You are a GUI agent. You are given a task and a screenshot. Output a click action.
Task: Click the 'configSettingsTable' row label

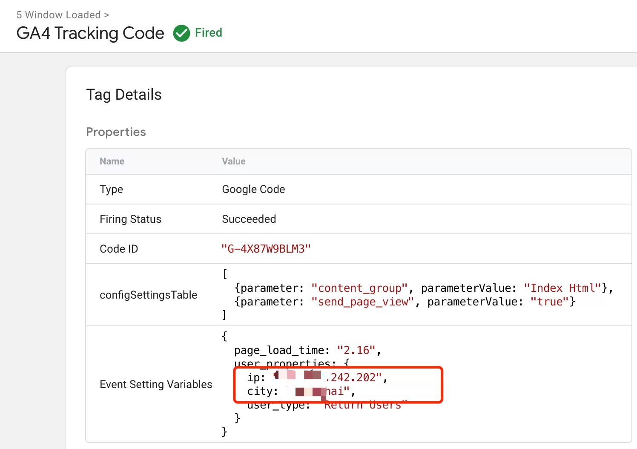tap(149, 295)
